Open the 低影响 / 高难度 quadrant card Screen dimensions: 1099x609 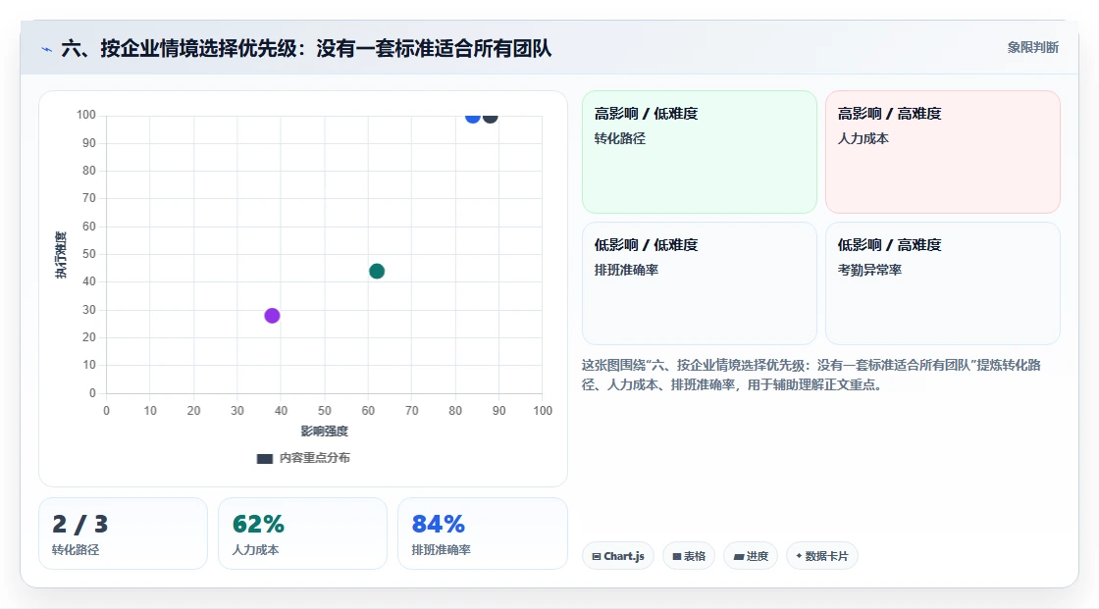[943, 283]
